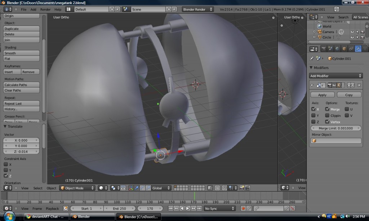
Task: Toggle the Clipping option checkbox
Action: click(327, 115)
